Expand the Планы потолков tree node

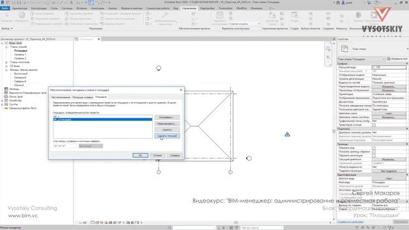pos(6,63)
